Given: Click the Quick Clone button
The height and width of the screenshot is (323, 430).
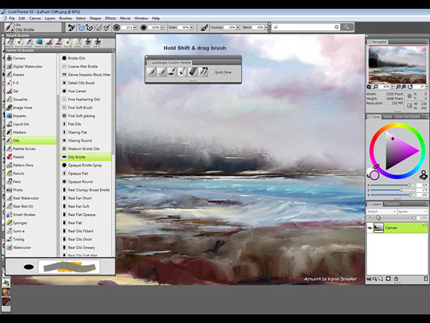Looking at the screenshot, I should tap(223, 72).
